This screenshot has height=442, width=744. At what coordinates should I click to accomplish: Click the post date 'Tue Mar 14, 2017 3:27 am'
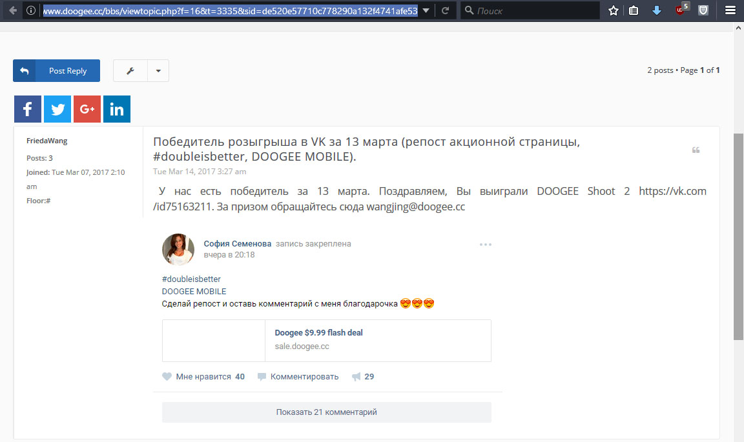200,172
